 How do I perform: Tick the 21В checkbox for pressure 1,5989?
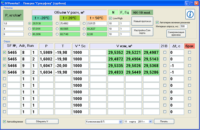(x=165, y=52)
